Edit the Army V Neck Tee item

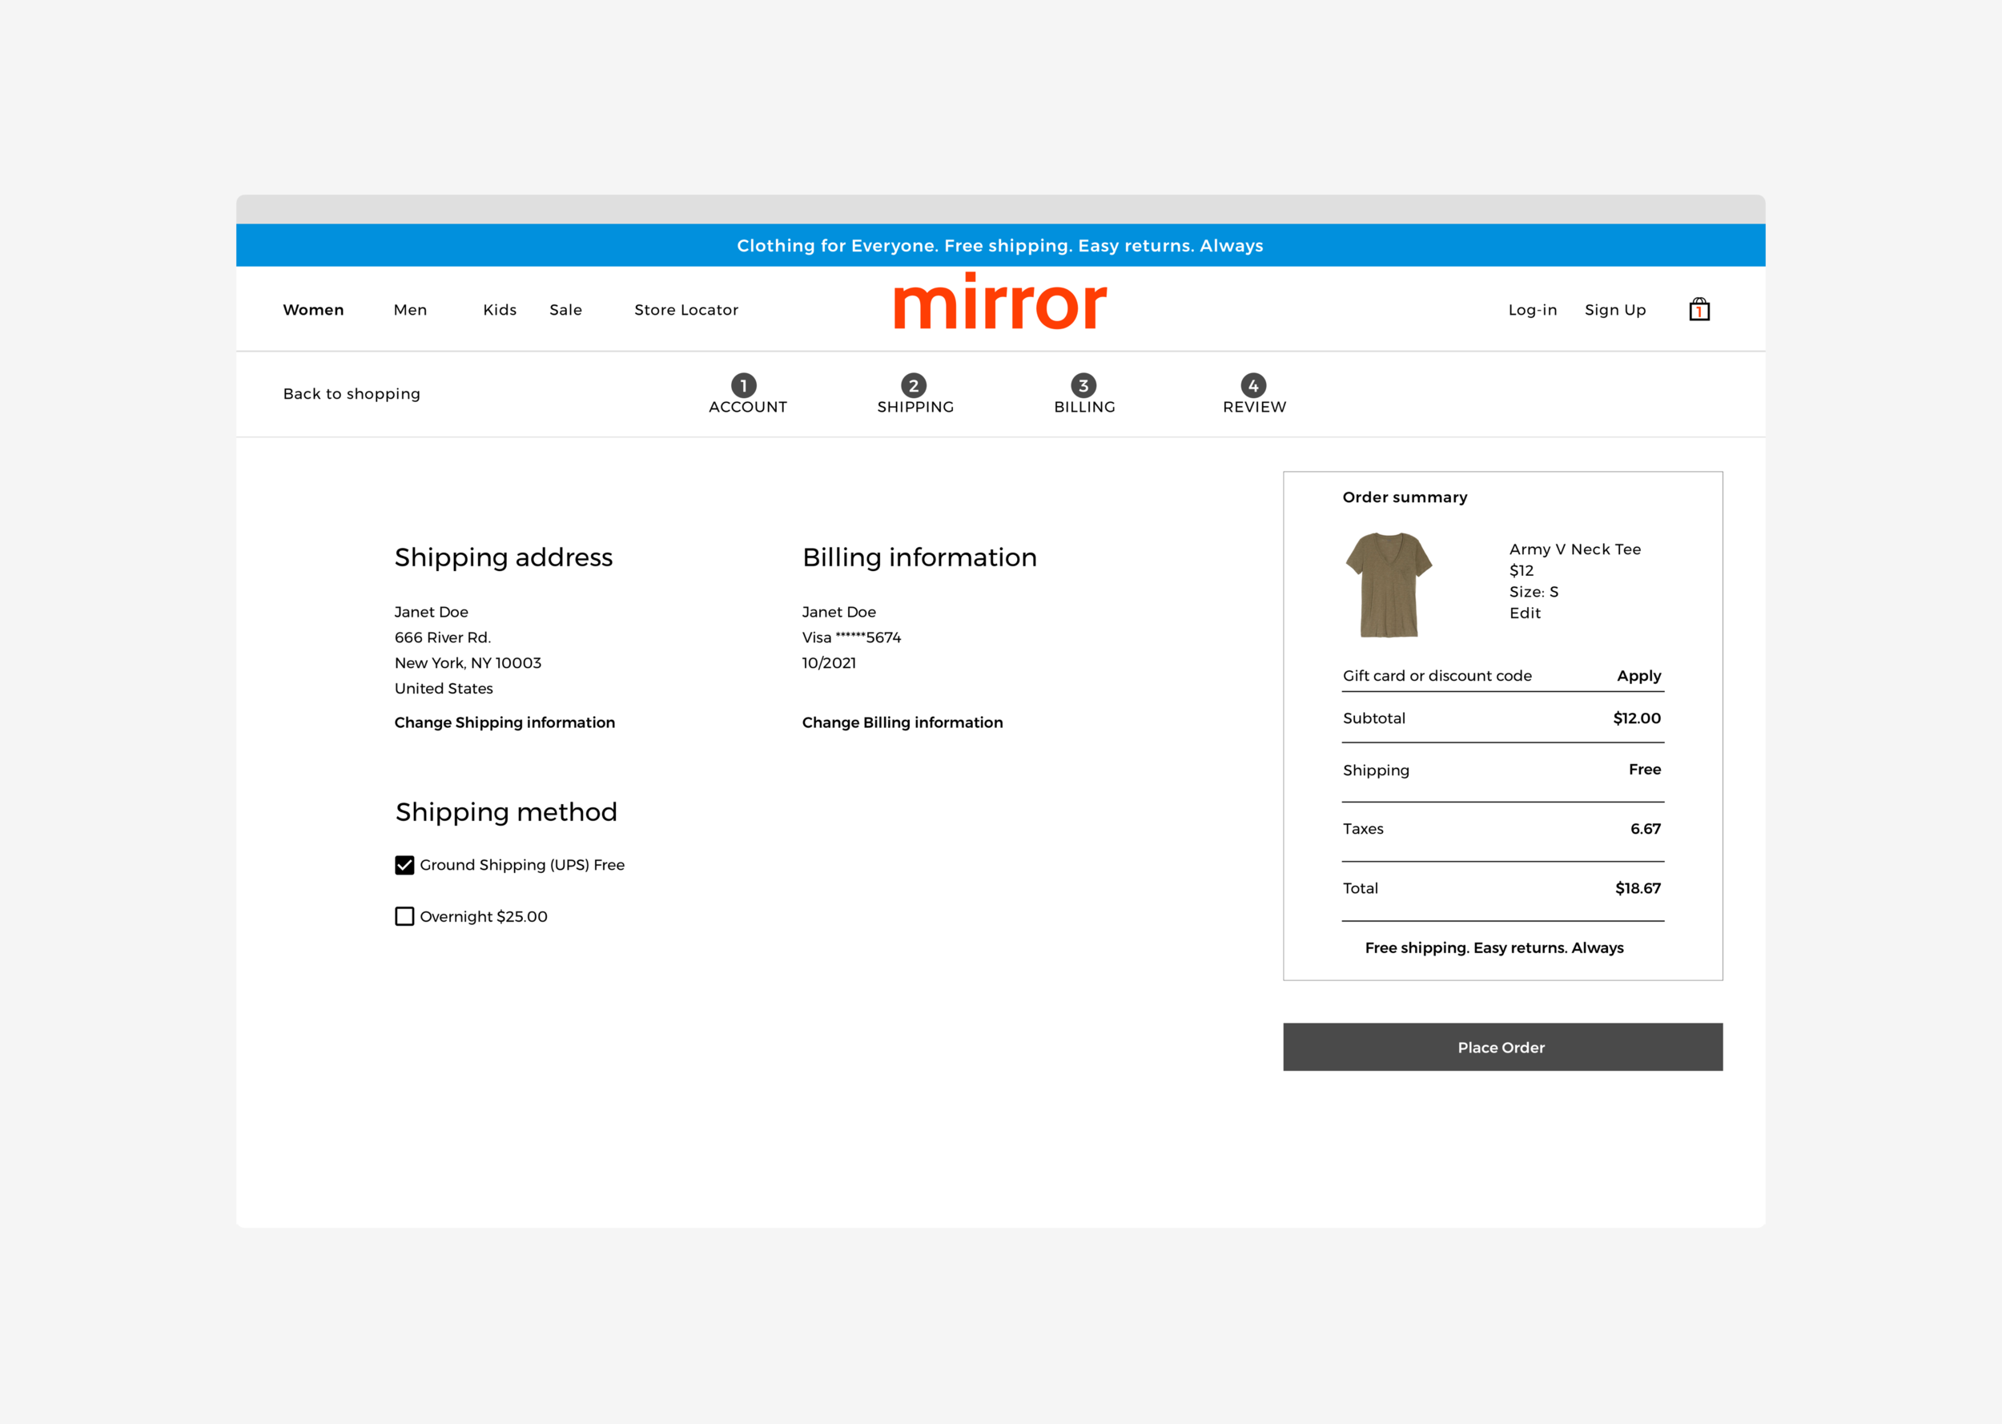tap(1524, 613)
